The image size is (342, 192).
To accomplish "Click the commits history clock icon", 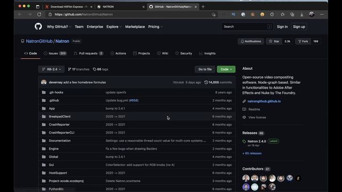I will 206,82.
